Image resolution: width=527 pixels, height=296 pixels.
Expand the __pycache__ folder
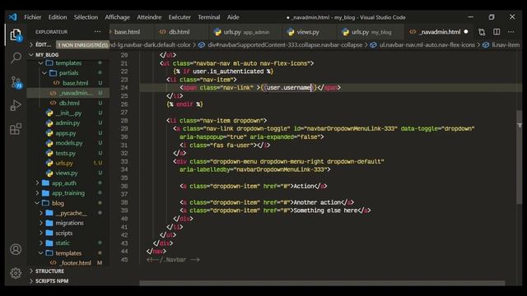tap(41, 213)
